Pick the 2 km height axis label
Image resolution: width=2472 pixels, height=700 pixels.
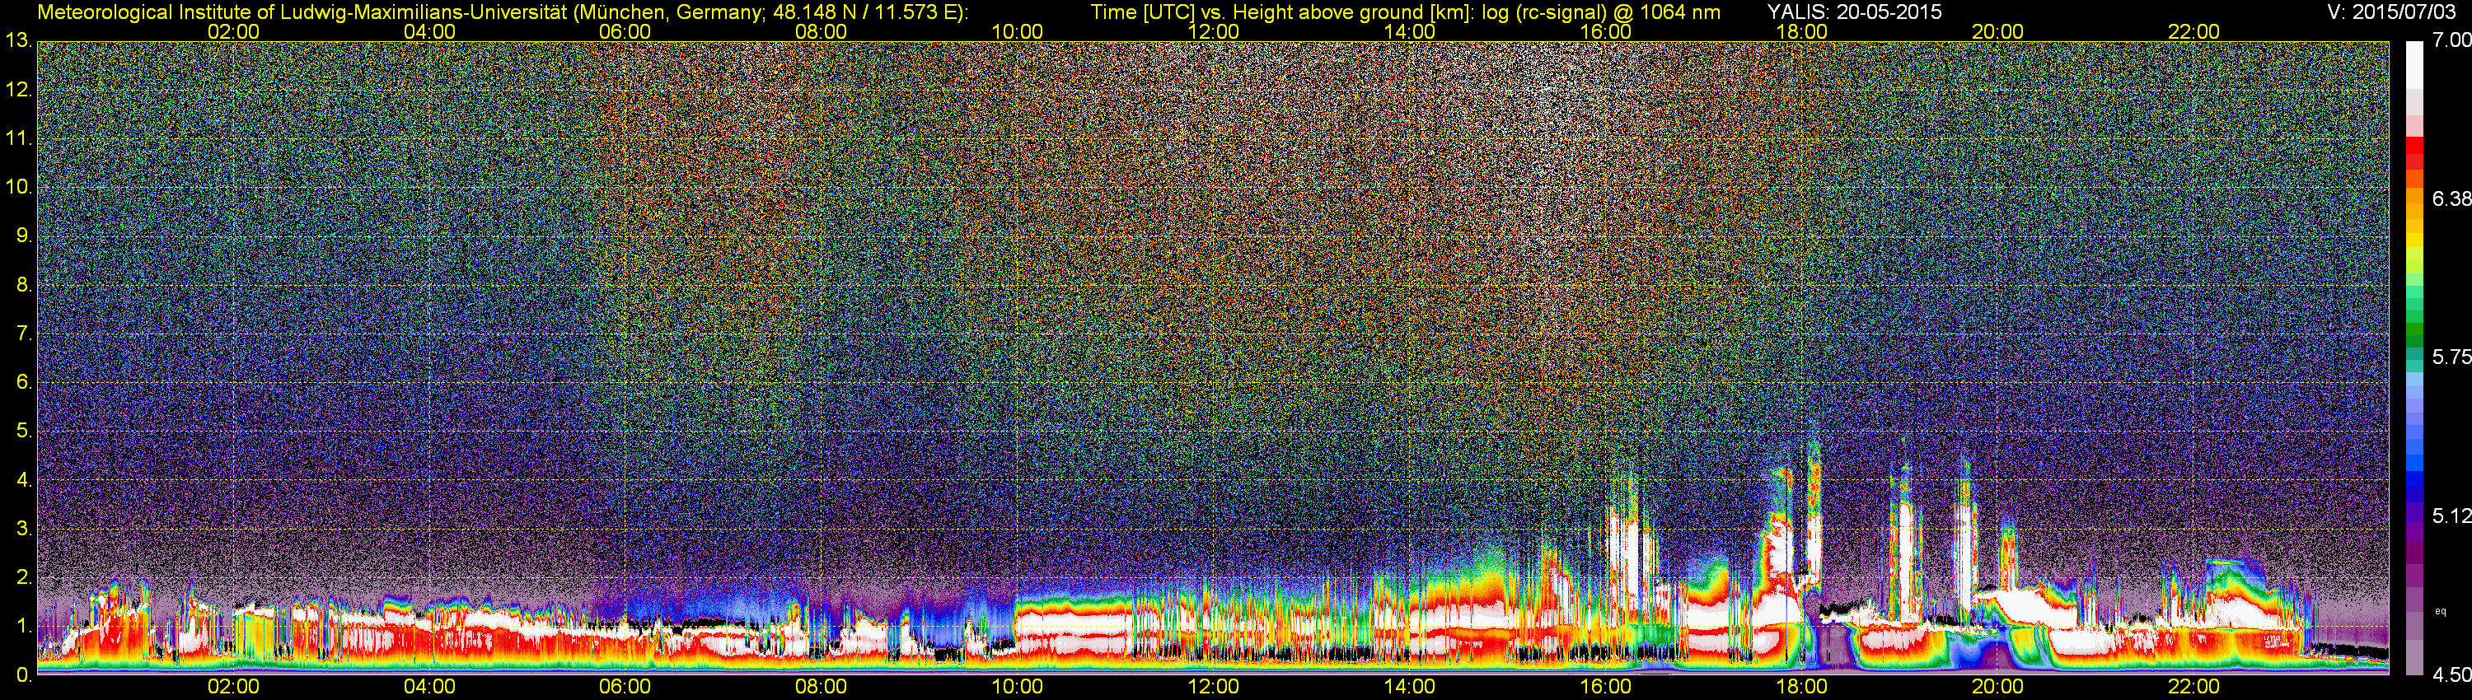tap(23, 577)
